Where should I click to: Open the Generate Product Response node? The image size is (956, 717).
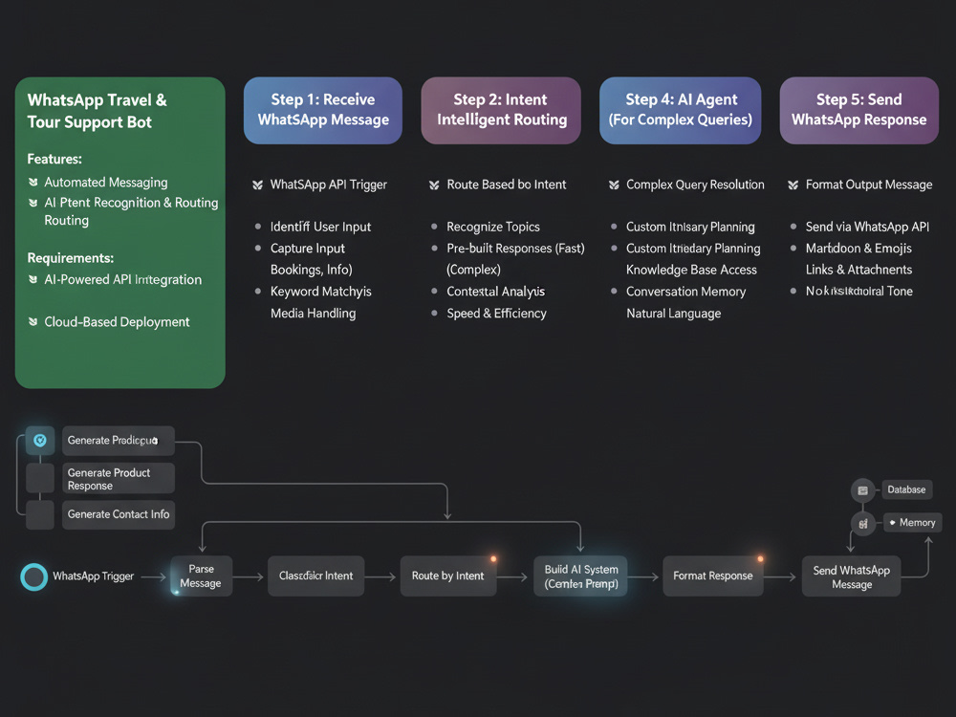click(x=119, y=479)
